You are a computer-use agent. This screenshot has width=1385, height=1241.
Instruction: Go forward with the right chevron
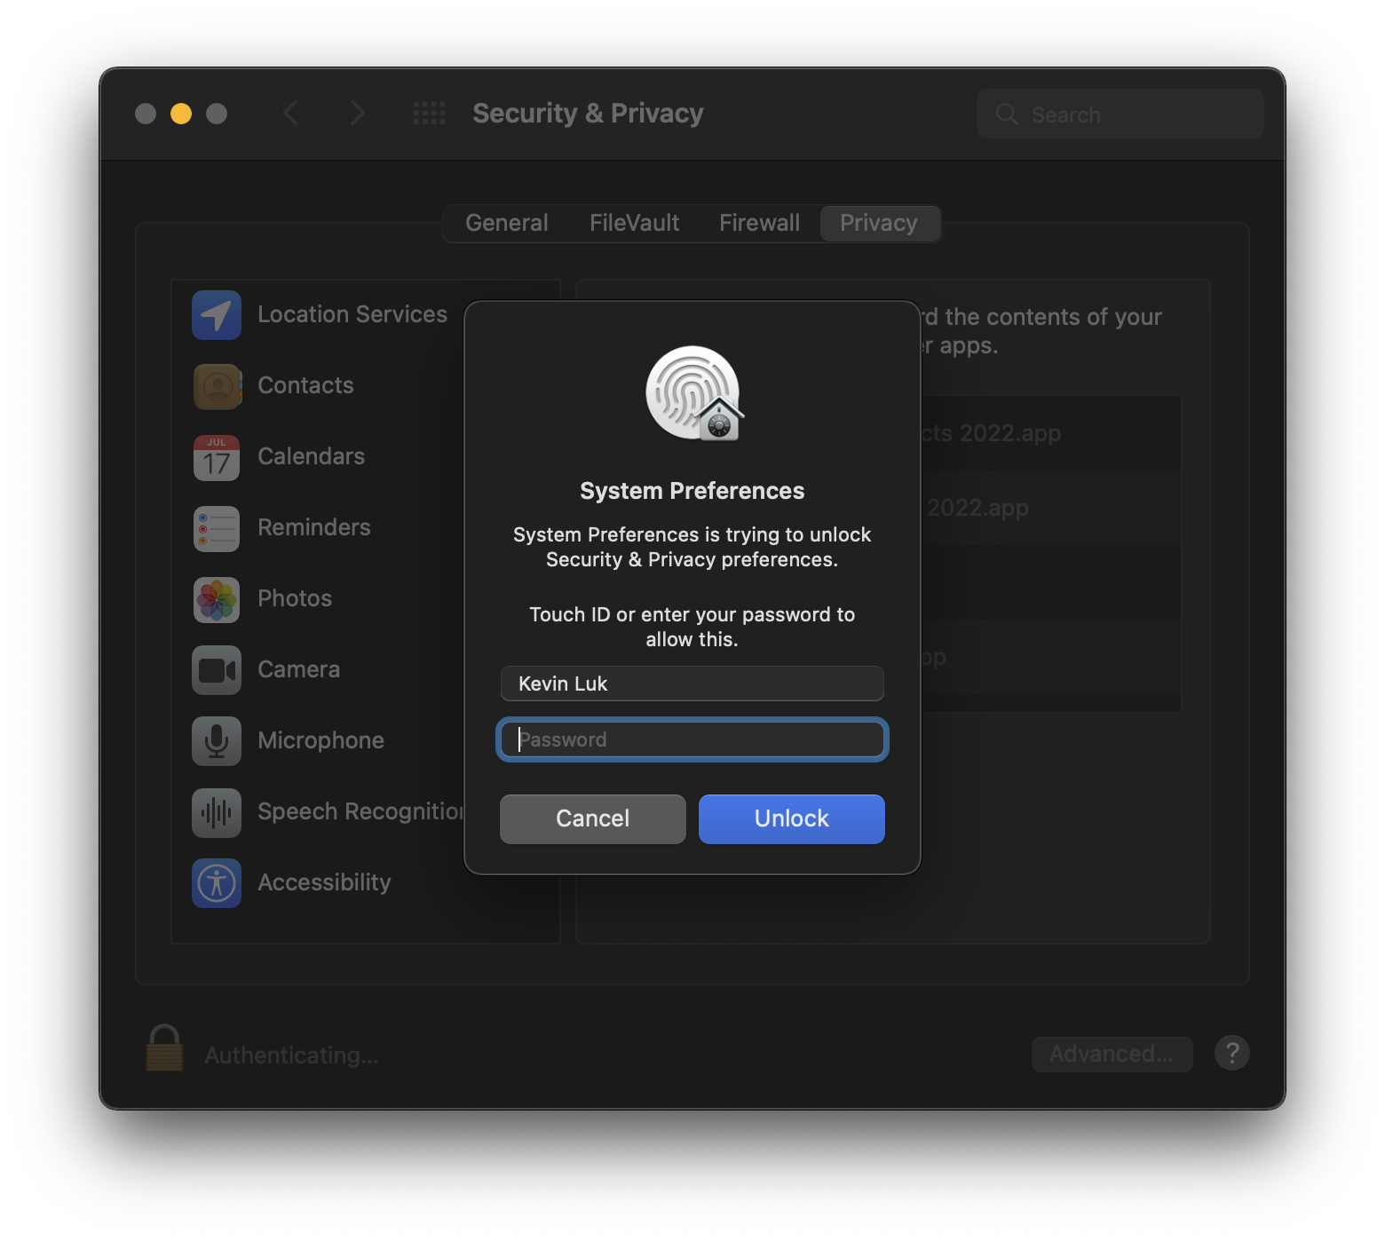(357, 114)
